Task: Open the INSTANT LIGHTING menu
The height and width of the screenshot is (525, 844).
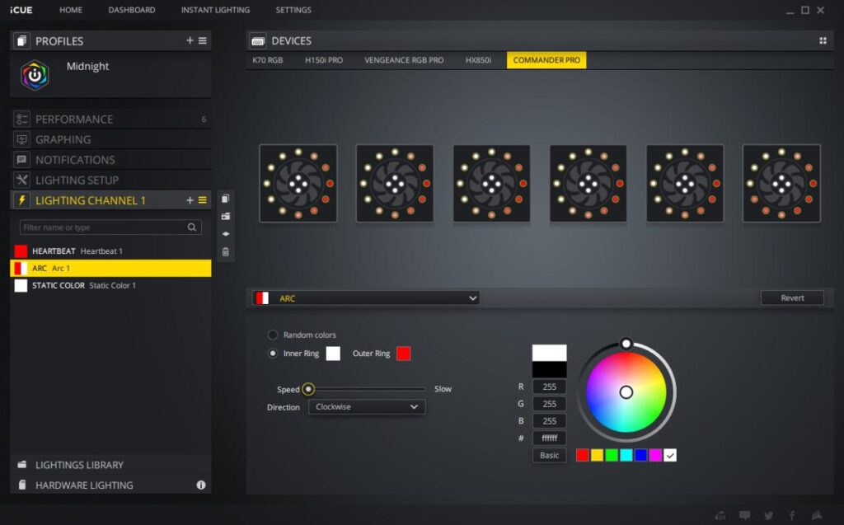Action: (215, 10)
